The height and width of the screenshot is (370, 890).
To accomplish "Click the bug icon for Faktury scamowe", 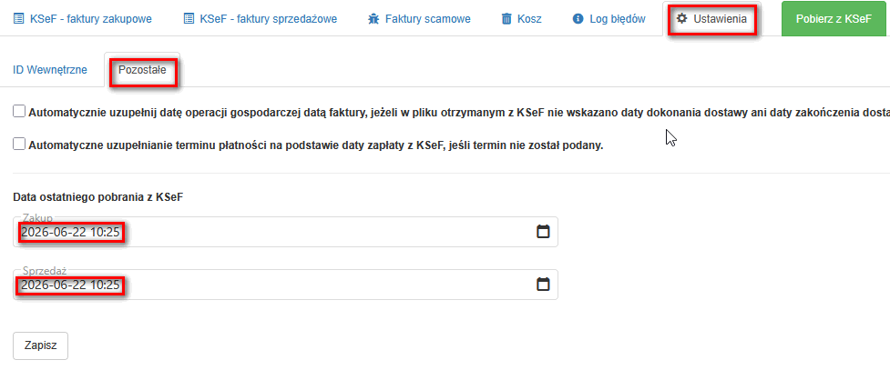I will (373, 19).
